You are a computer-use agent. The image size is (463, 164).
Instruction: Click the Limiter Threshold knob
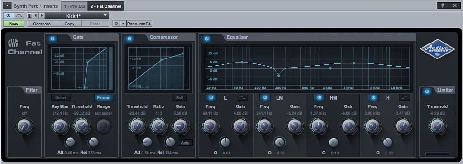[437, 126]
